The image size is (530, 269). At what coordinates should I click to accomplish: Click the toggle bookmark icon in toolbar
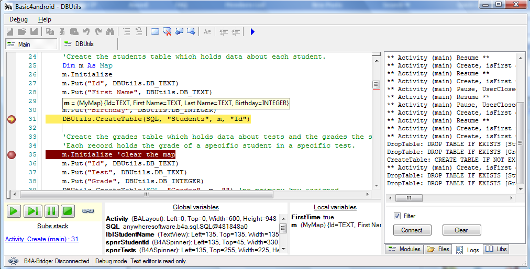[155, 32]
